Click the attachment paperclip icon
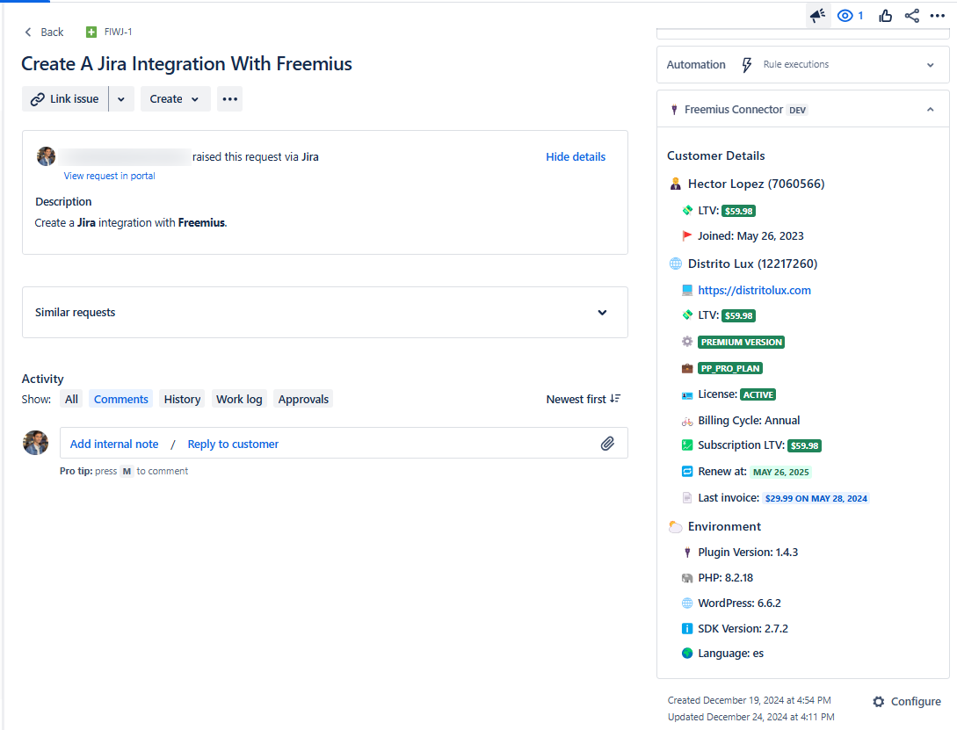957x730 pixels. 607,444
